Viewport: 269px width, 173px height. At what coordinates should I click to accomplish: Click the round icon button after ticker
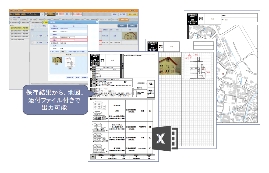pos(42,14)
